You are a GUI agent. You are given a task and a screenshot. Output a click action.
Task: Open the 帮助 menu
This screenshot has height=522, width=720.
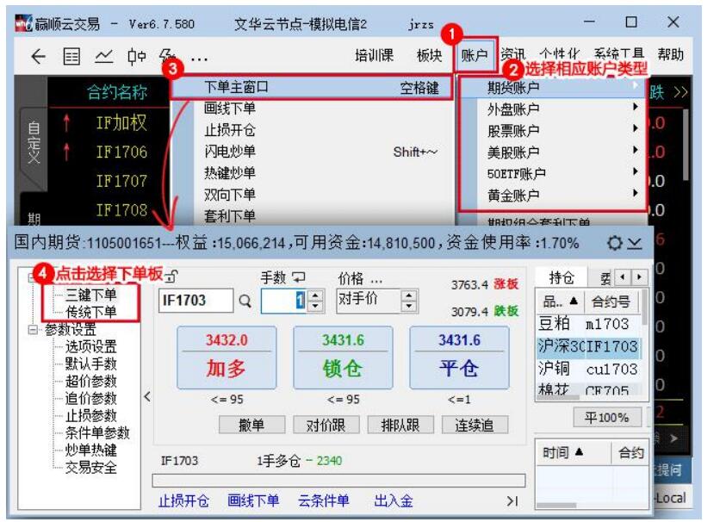tap(670, 54)
